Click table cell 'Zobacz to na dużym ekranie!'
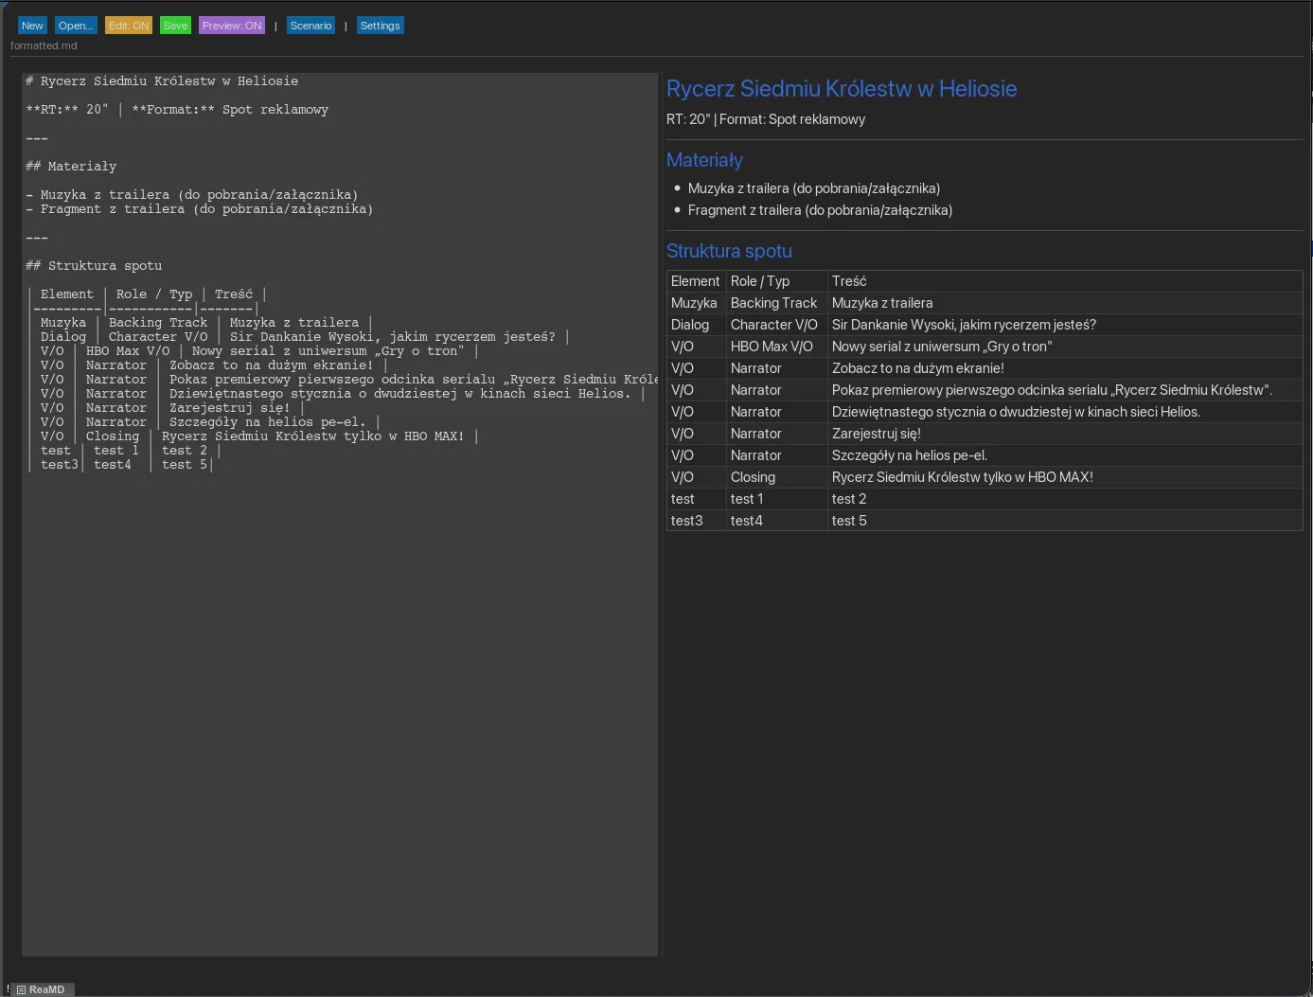The width and height of the screenshot is (1313, 997). 1065,368
